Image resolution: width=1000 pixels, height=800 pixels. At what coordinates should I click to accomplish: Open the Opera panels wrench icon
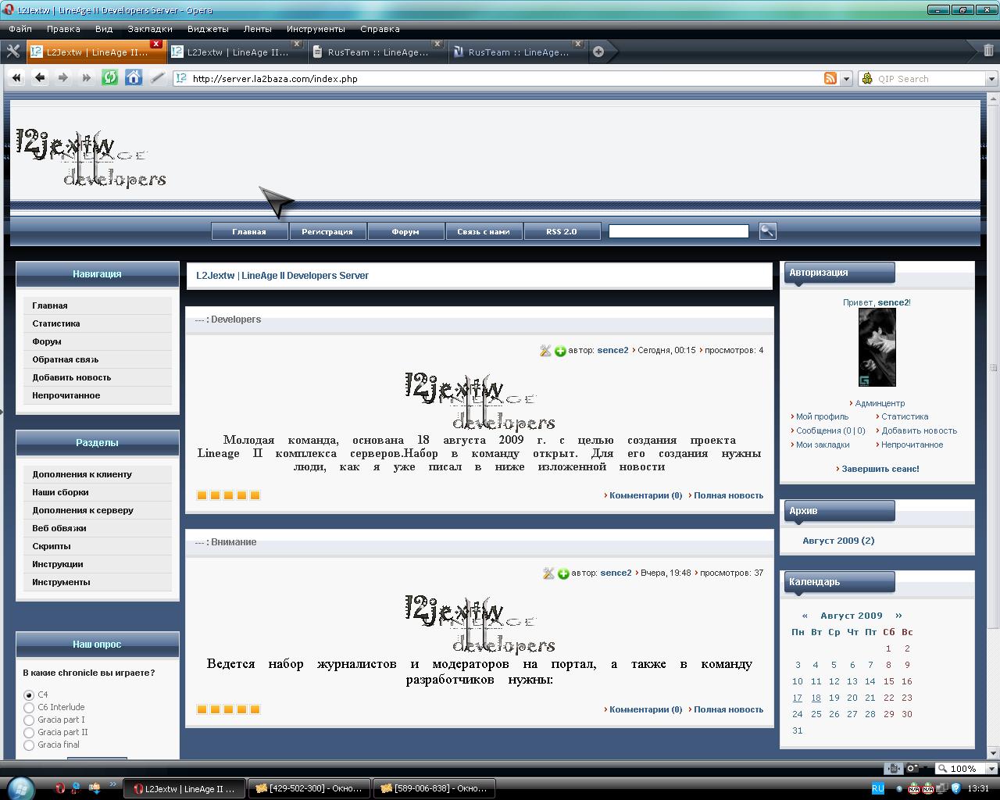(12, 52)
